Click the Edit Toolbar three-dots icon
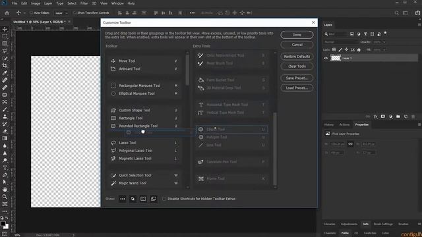Viewport: 422px width, 237px height. pos(5,211)
